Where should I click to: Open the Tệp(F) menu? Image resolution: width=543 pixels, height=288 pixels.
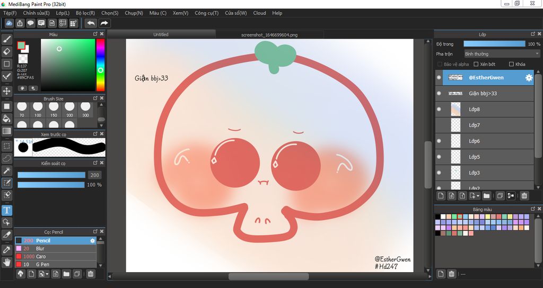point(10,13)
